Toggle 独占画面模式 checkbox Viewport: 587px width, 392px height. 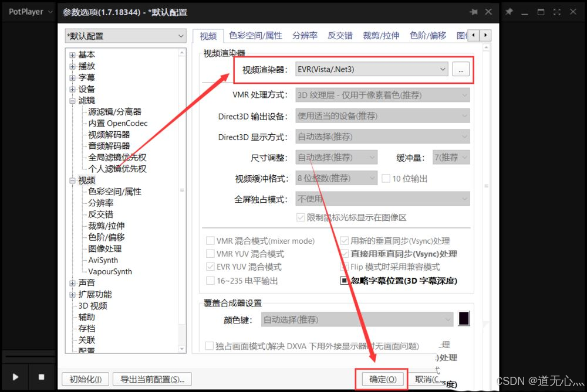point(210,346)
